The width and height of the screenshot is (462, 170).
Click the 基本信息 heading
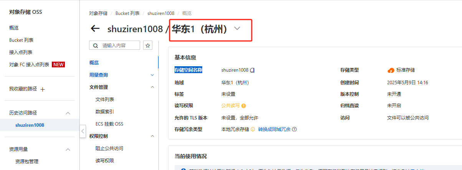tap(185, 57)
